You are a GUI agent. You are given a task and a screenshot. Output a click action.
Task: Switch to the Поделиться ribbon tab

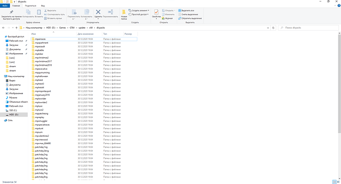31,5
